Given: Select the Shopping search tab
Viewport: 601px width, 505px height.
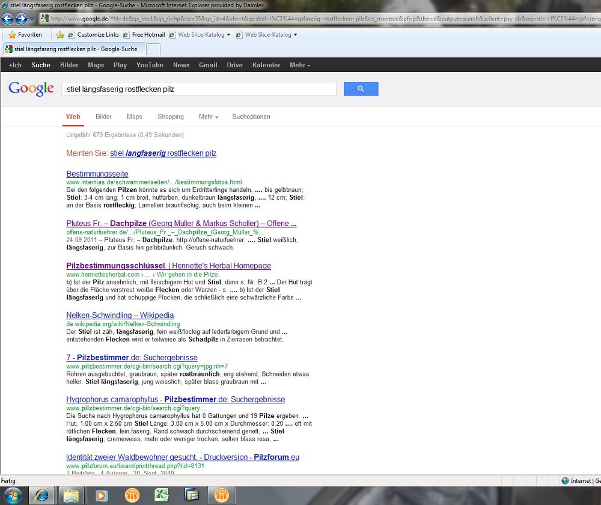Looking at the screenshot, I should (x=171, y=117).
